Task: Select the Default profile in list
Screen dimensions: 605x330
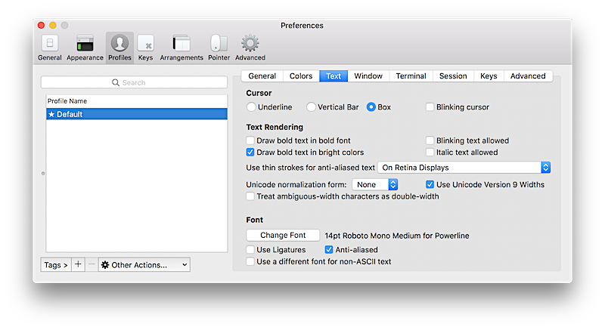Action: pyautogui.click(x=136, y=114)
